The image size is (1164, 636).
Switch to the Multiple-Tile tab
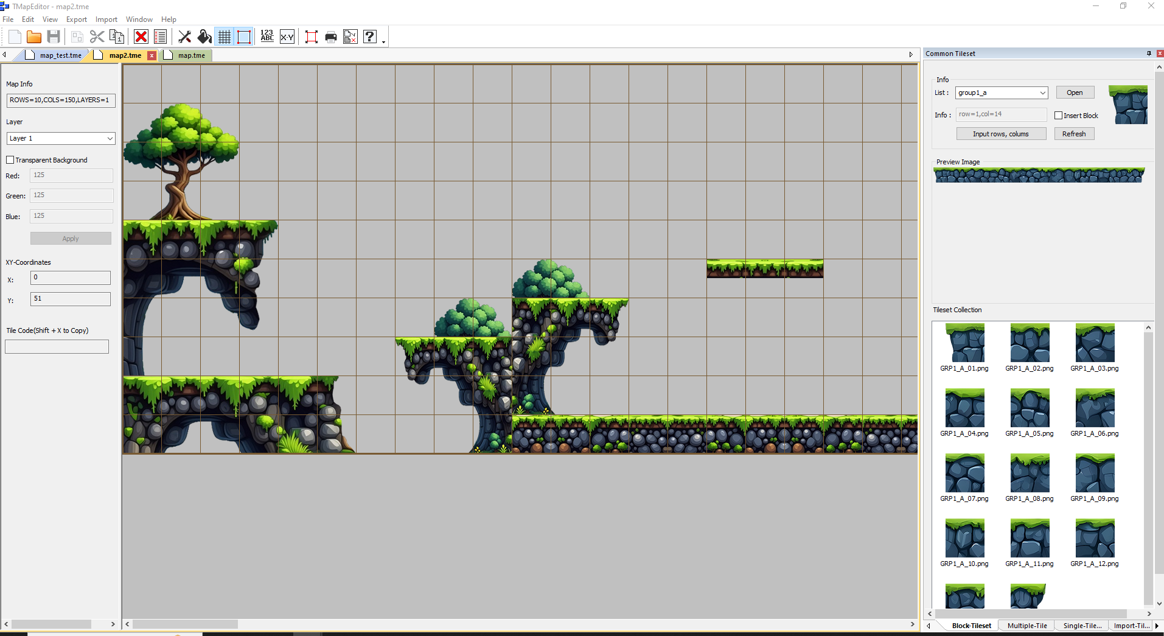click(x=1027, y=626)
